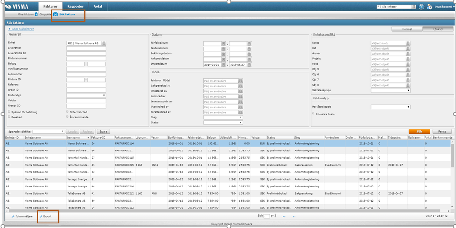This screenshot has height=228, width=456.
Task: Sort by the Status column header
Action: coord(279,137)
